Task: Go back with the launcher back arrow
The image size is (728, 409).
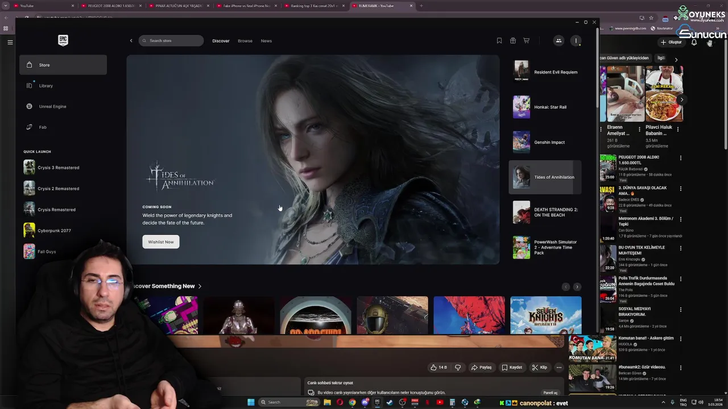Action: (x=131, y=41)
